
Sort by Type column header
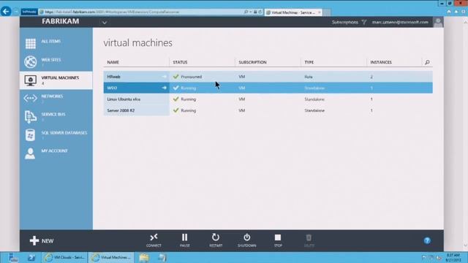click(309, 62)
